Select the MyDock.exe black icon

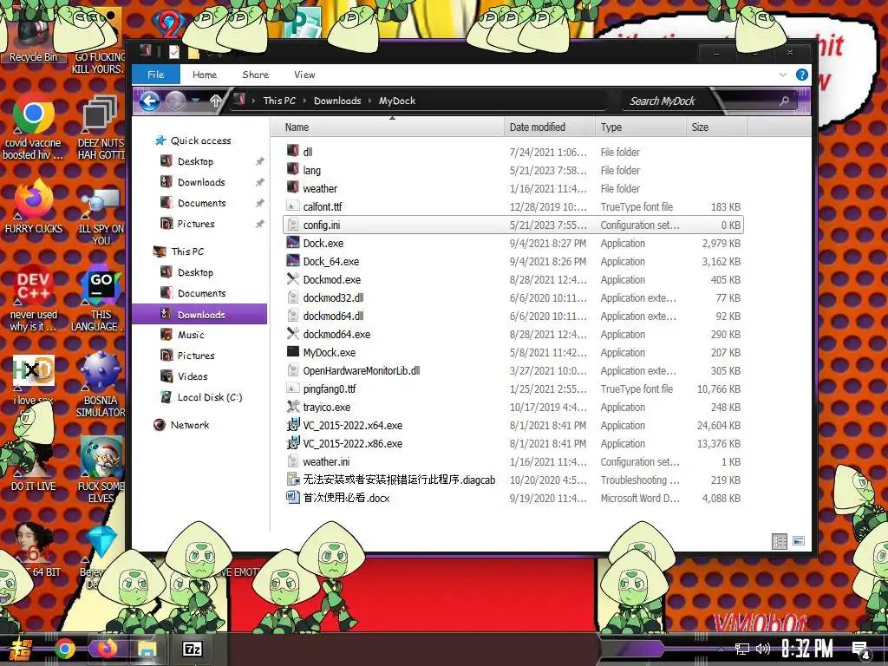click(x=293, y=352)
